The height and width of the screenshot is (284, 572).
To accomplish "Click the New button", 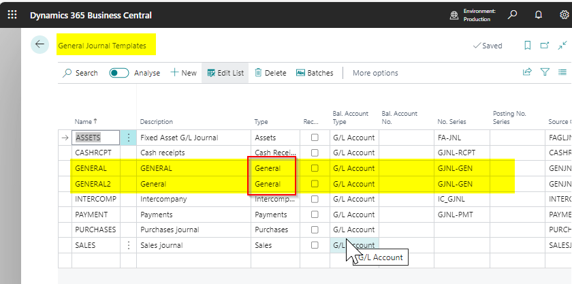I will 183,73.
